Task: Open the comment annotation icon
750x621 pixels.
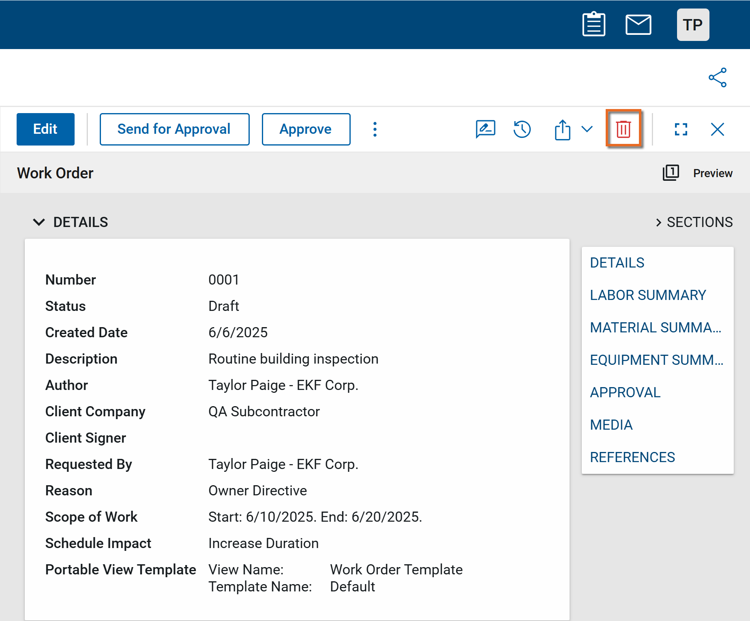Action: tap(485, 129)
